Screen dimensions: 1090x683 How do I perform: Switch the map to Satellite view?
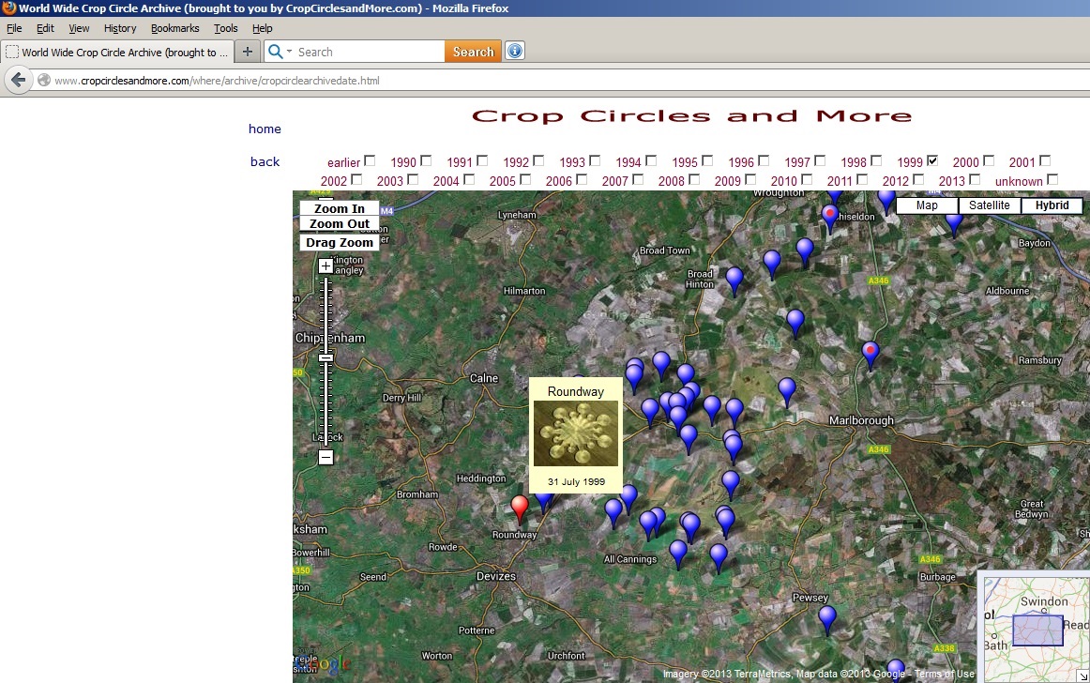989,205
